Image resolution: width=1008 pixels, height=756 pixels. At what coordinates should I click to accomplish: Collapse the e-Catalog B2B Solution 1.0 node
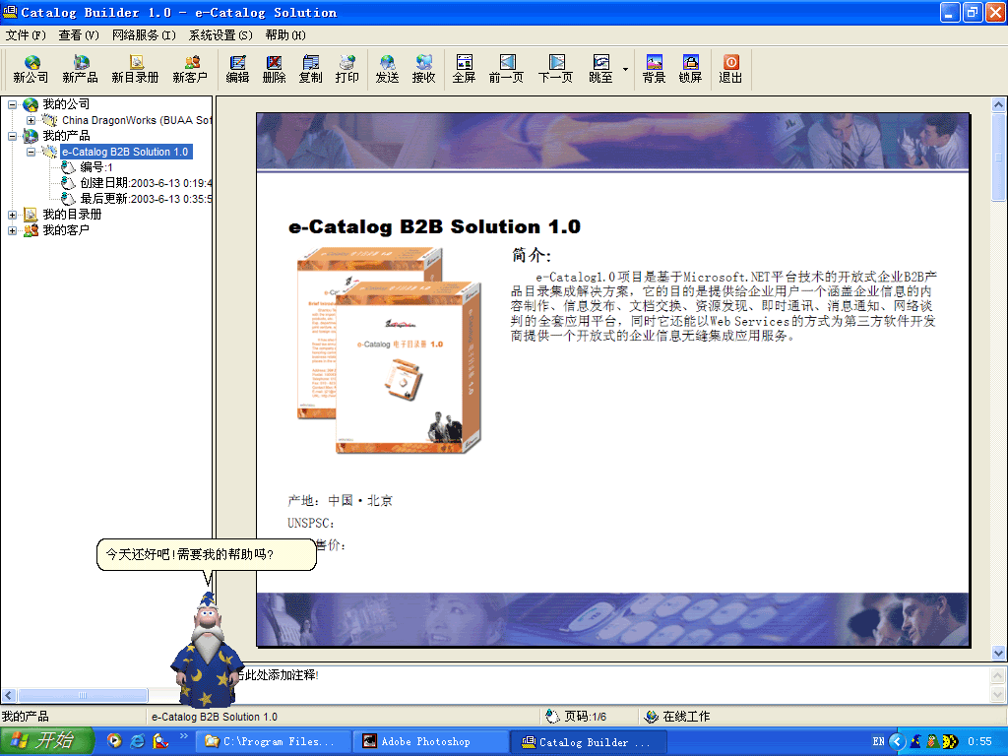31,152
